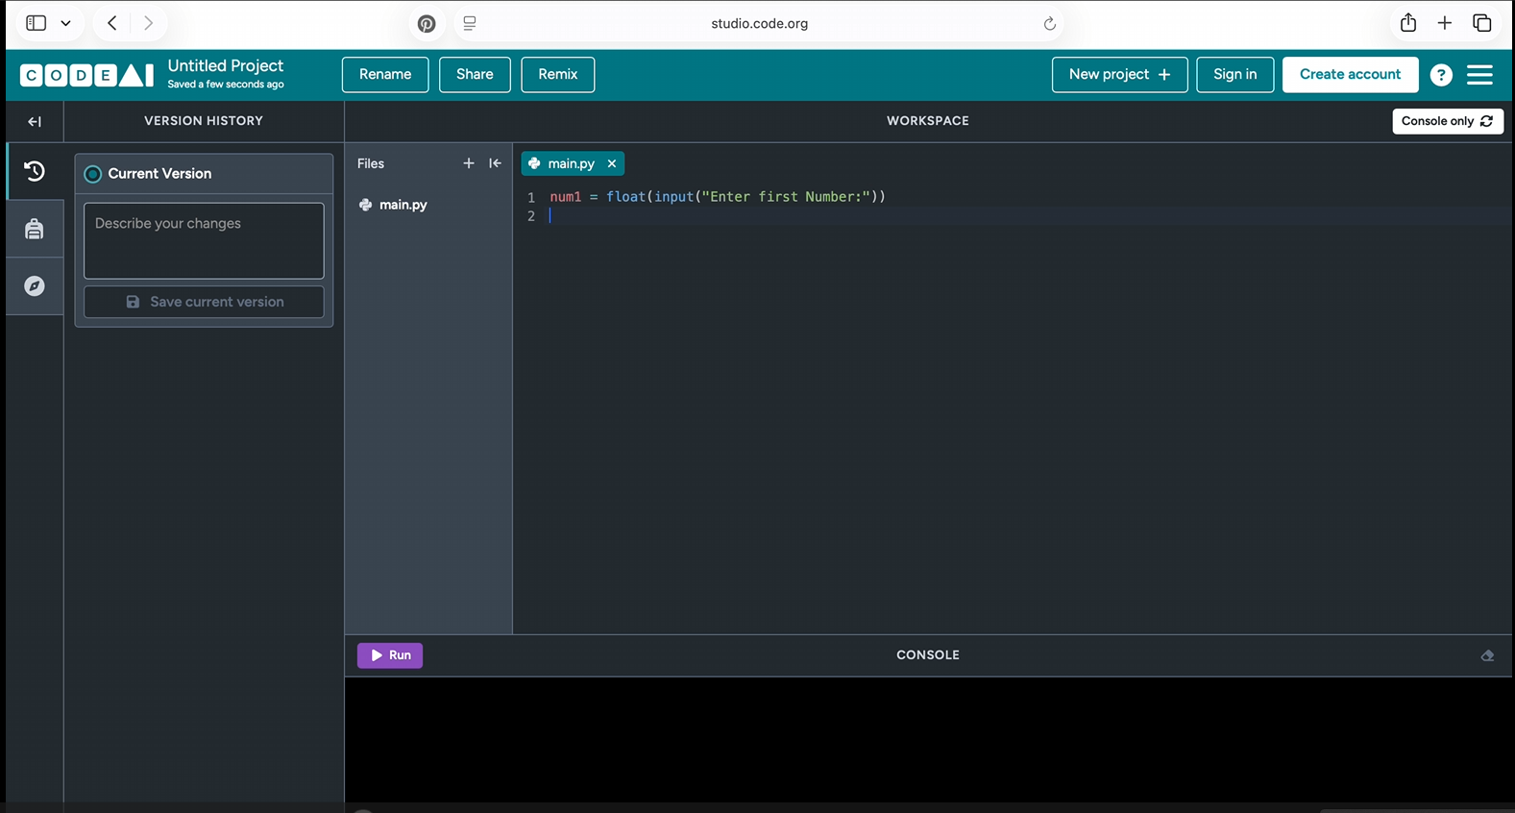Expand the Safari sidebar dropdown arrow
Screen dimensions: 1515x813
[65, 23]
